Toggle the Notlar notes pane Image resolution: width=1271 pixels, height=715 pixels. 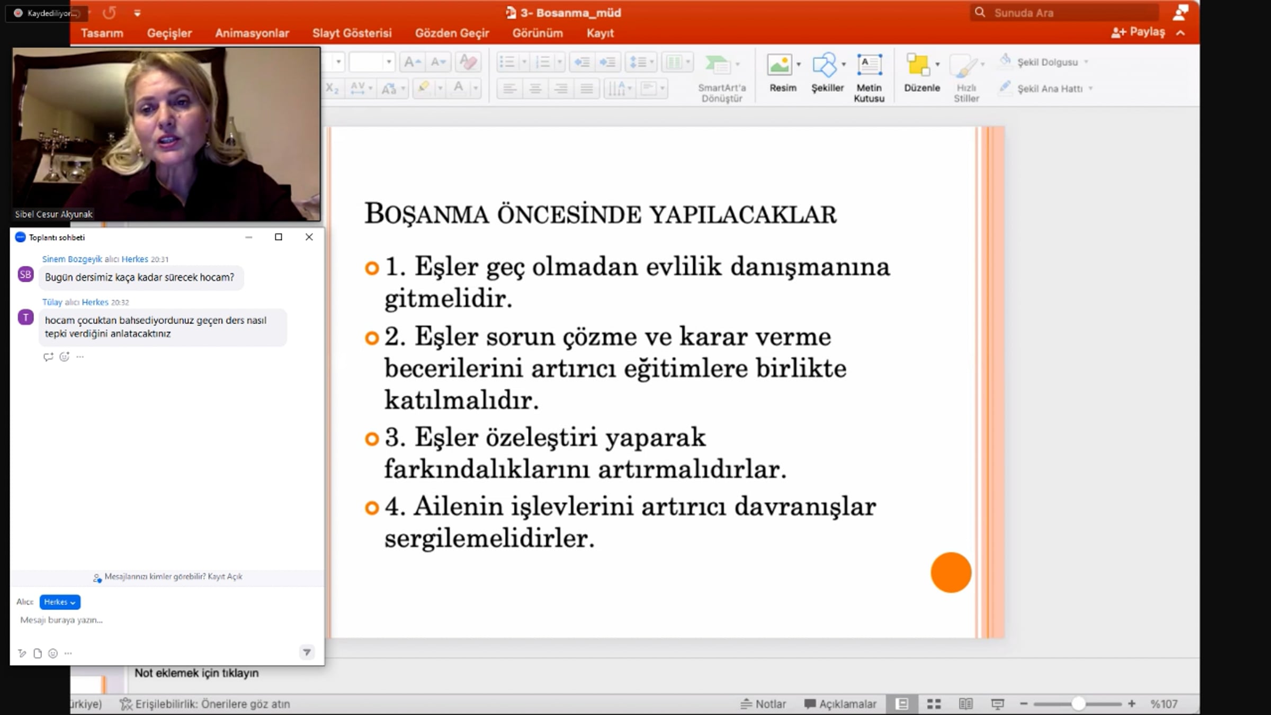pos(763,704)
